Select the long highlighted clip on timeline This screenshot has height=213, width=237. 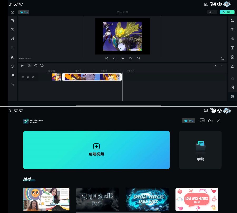(92, 77)
